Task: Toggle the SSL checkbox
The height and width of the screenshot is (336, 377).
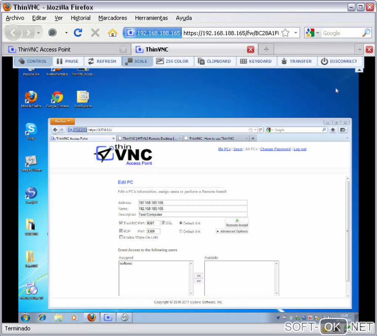Action: pyautogui.click(x=163, y=223)
